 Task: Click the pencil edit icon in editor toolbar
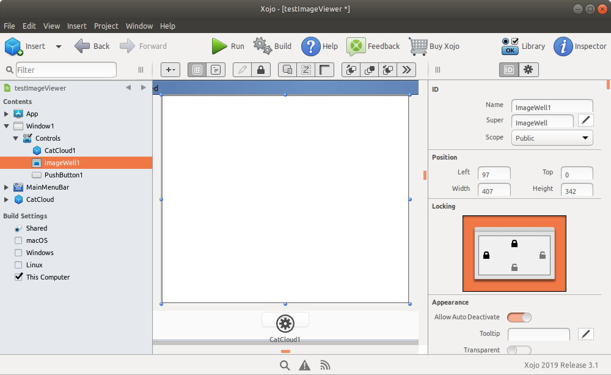click(242, 70)
